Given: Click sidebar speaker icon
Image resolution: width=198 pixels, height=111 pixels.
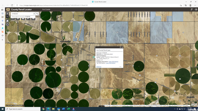Looking at the screenshot, I should point(2,35).
